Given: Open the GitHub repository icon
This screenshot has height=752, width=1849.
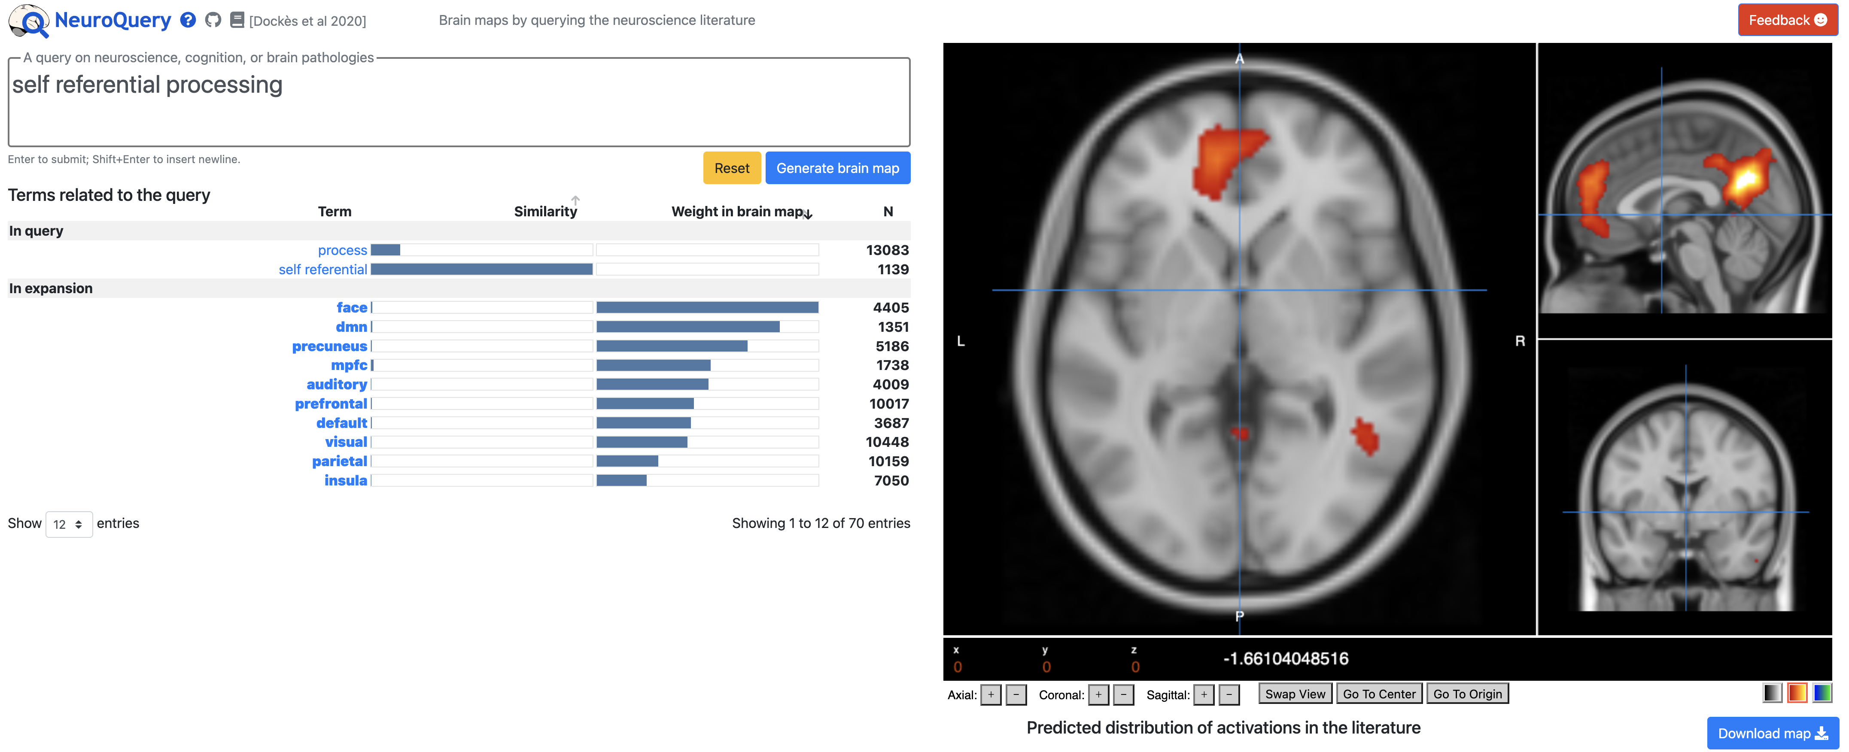Looking at the screenshot, I should click(x=213, y=20).
